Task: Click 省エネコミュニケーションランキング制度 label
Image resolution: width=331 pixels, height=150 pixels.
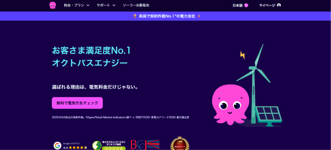Action: click(114, 143)
